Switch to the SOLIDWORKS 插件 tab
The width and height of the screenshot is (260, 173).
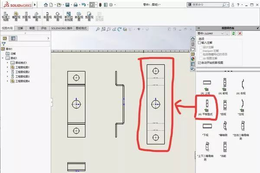point(62,28)
